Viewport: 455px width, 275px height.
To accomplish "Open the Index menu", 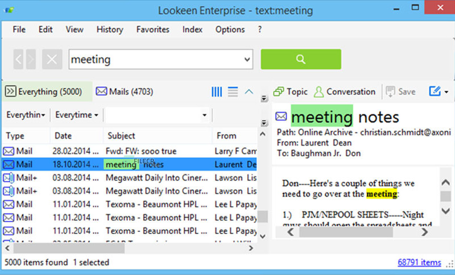I will pyautogui.click(x=192, y=30).
